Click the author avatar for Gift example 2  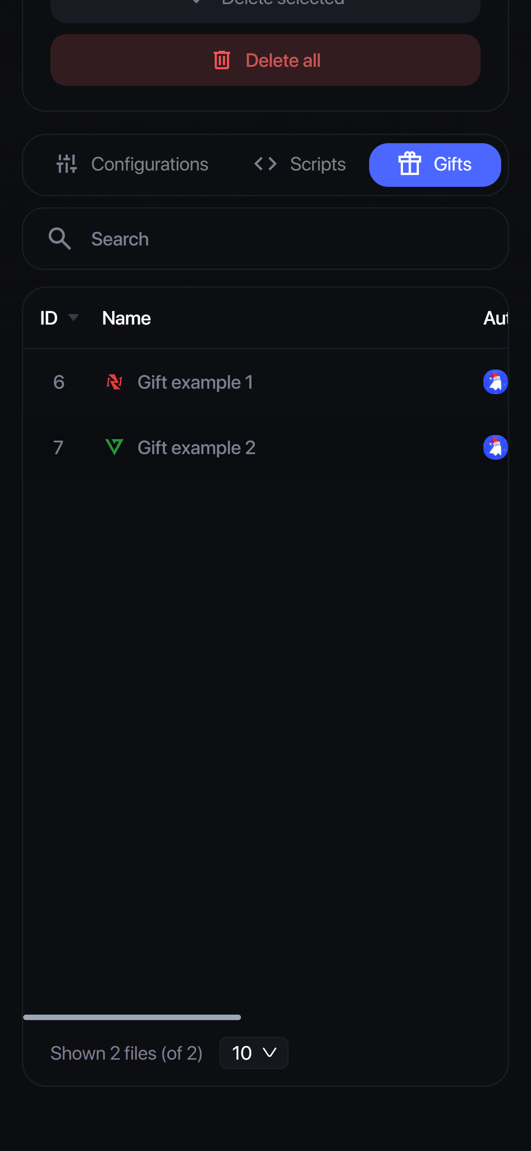coord(495,447)
